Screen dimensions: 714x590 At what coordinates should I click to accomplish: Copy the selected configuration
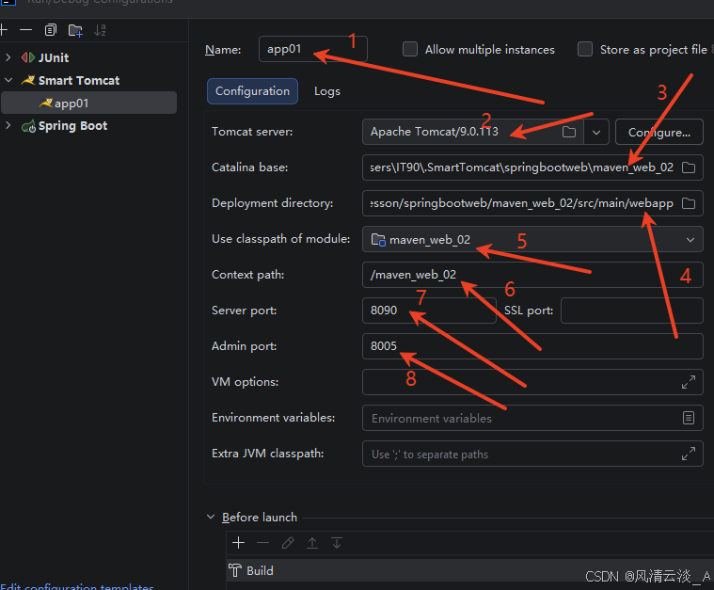(x=50, y=30)
